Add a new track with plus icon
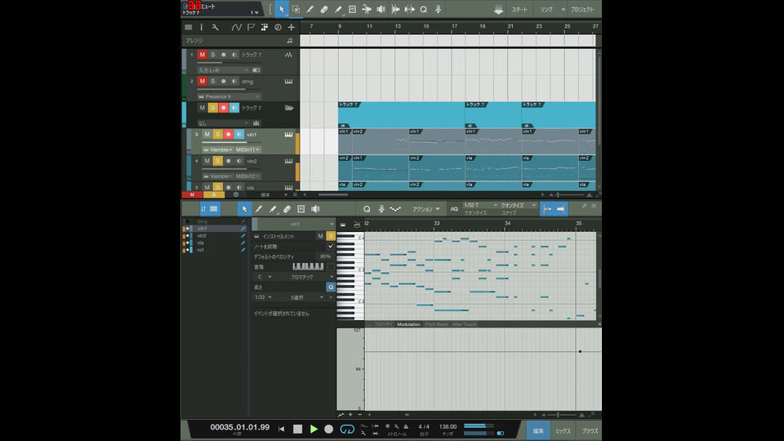The image size is (784, 441). click(292, 28)
